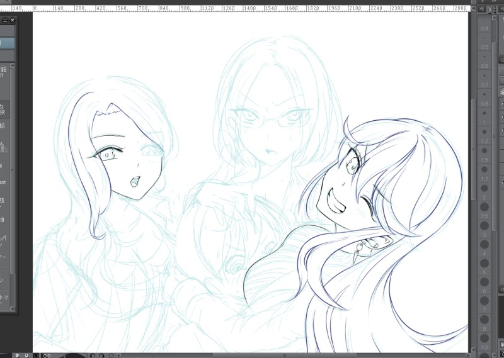
Task: Rotate the canvas right
Action: tap(101, 355)
